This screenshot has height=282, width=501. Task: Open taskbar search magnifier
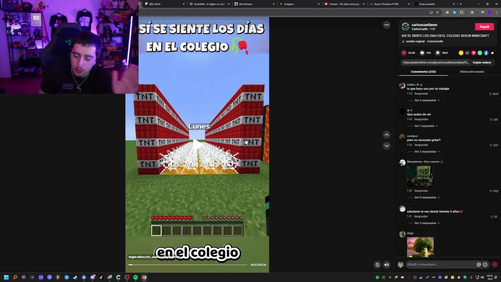pos(15,277)
